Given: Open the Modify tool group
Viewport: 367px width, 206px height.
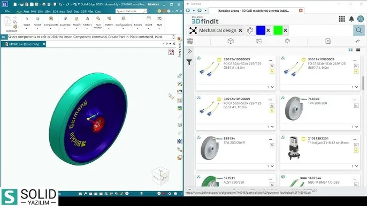Looking at the screenshot, I should 77,22.
